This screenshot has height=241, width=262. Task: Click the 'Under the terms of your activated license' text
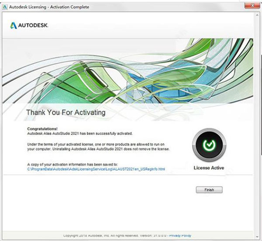point(98,146)
